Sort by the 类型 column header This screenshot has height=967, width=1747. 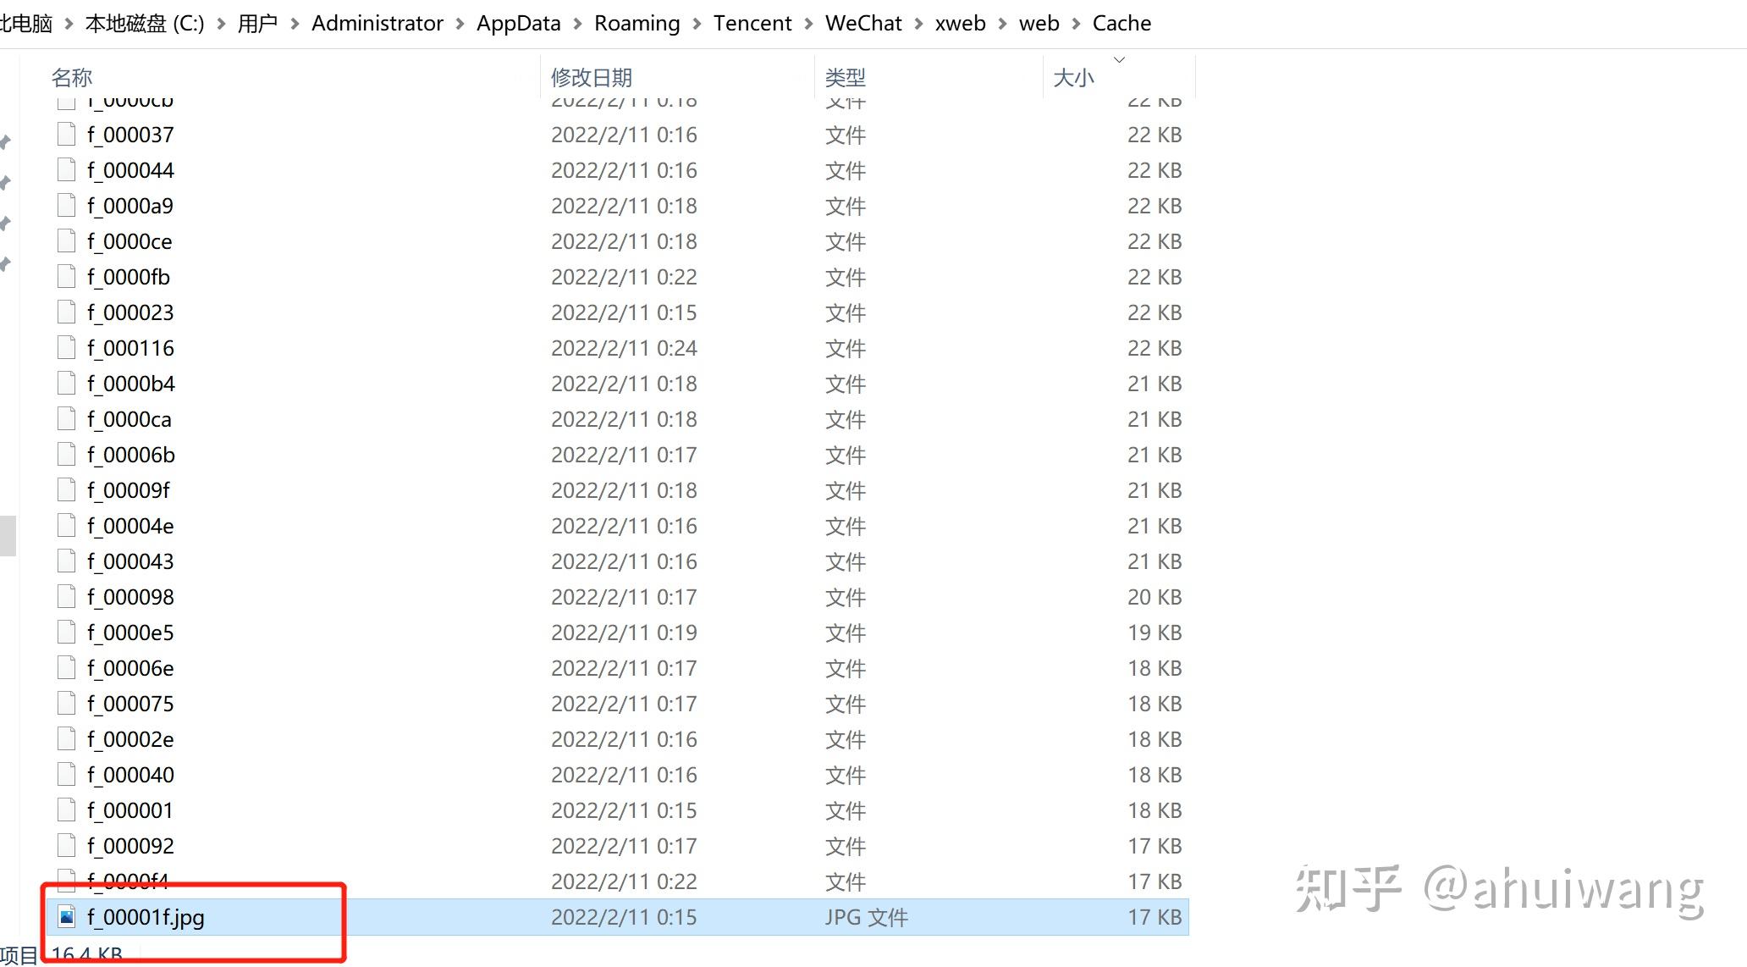[x=845, y=78]
